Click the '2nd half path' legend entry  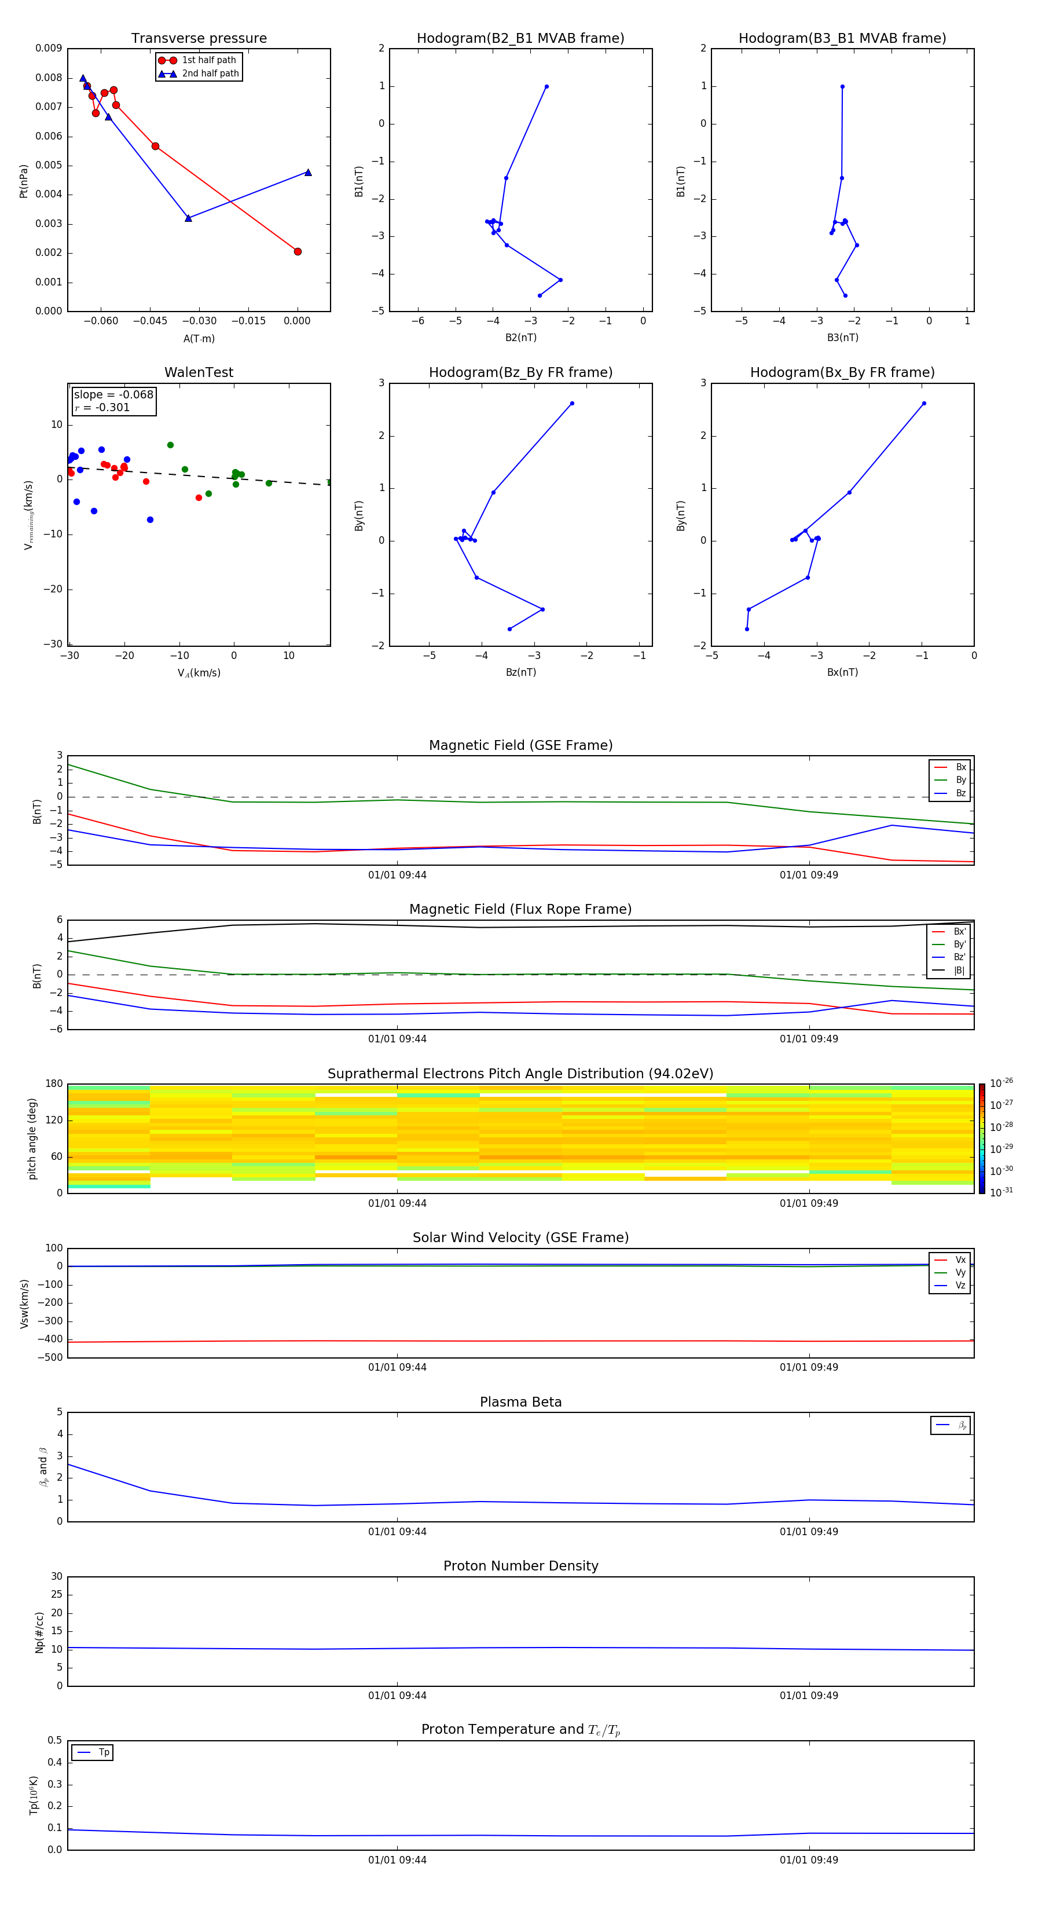pos(199,74)
